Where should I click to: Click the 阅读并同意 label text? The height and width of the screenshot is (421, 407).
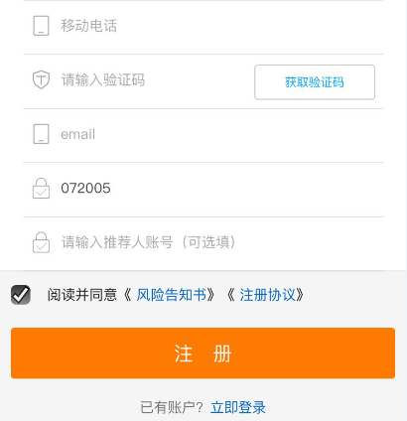coord(82,295)
